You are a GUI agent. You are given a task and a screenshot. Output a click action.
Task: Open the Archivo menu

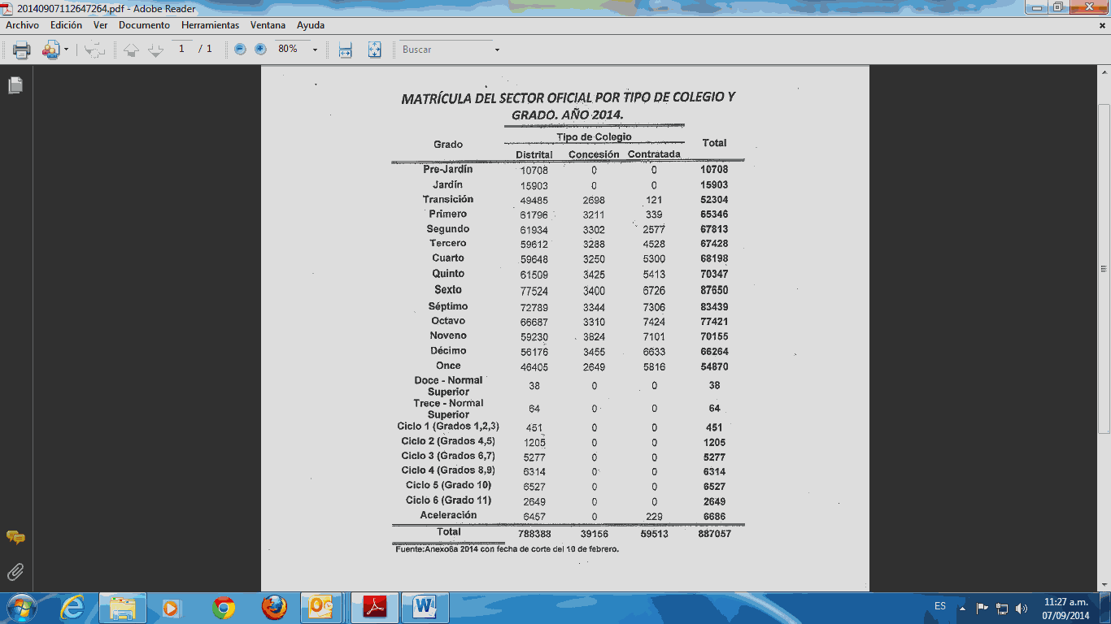(22, 25)
